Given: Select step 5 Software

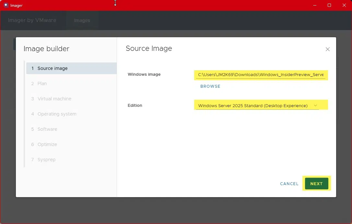Looking at the screenshot, I should click(47, 129).
